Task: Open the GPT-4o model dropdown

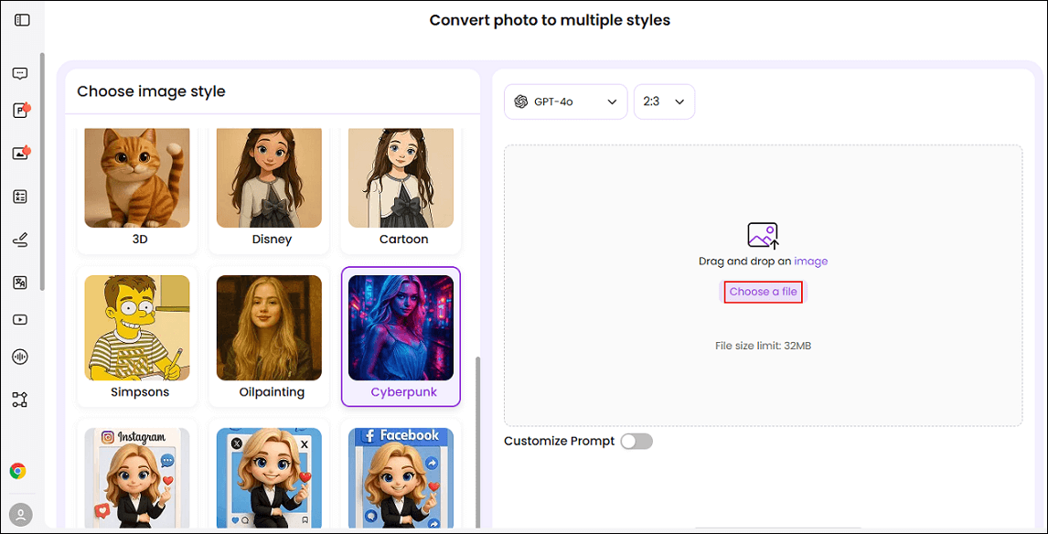Action: (x=565, y=101)
